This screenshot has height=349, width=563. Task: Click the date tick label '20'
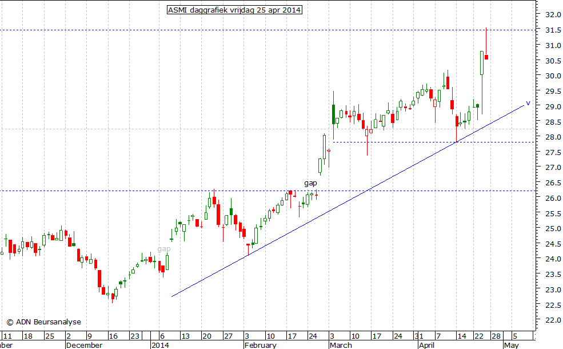click(x=207, y=336)
